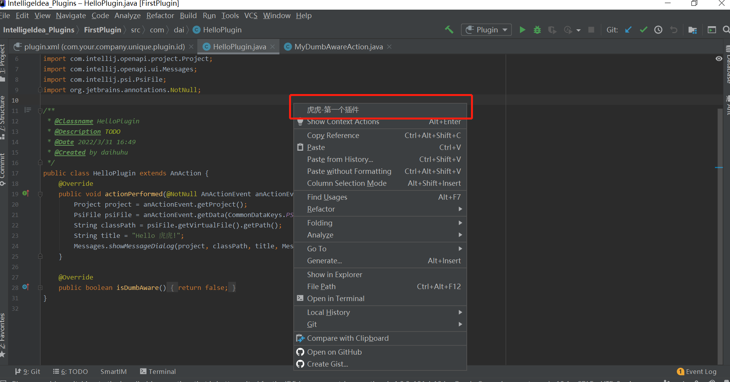Click the overriding method gutter icon on line 19
This screenshot has height=382, width=730.
click(26, 193)
